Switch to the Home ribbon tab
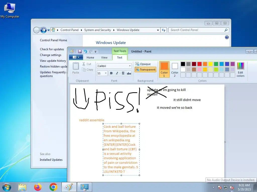Screen dimensions: 257x192 tap(90, 57)
